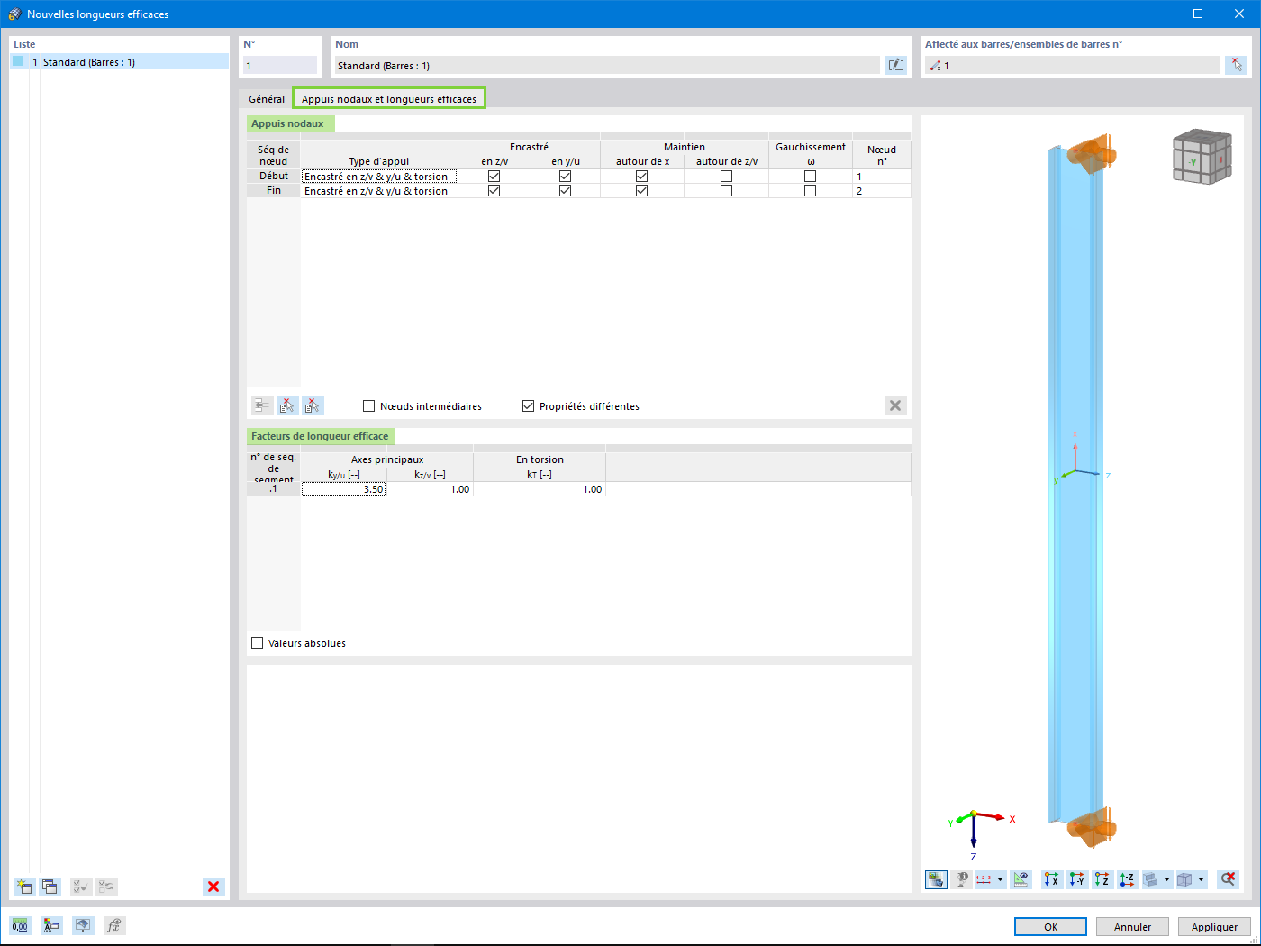Click the navigation cube in the preview
Image resolution: width=1261 pixels, height=946 pixels.
[1202, 158]
